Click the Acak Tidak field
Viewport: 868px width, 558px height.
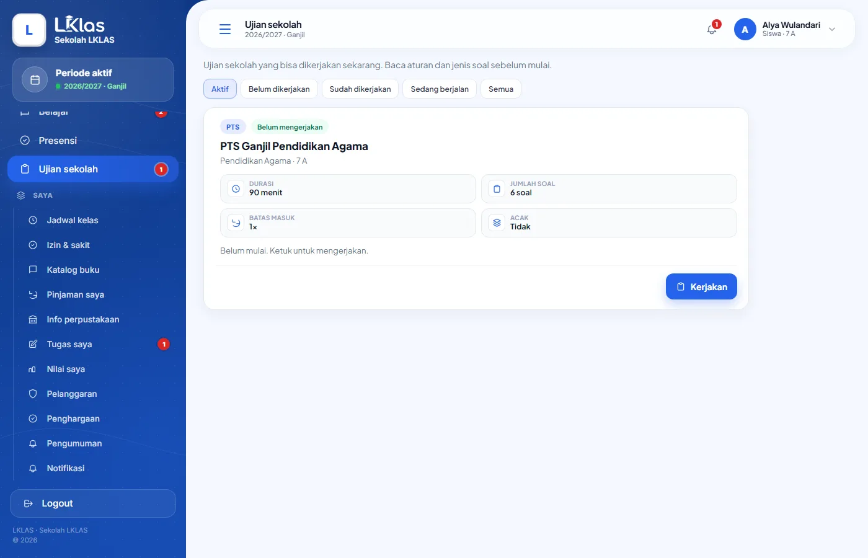(x=609, y=223)
